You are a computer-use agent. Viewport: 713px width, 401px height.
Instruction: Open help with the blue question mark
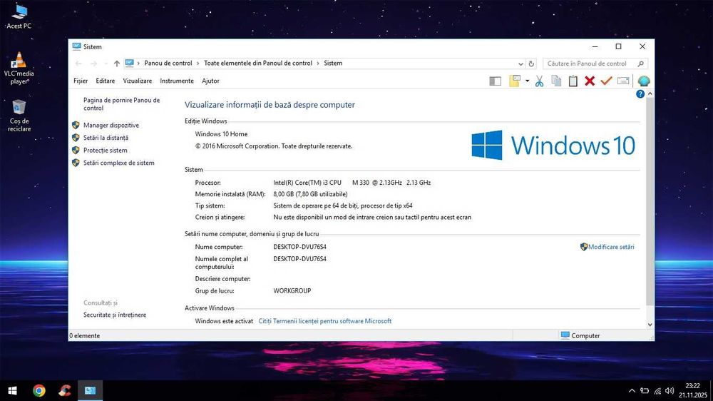[x=640, y=94]
